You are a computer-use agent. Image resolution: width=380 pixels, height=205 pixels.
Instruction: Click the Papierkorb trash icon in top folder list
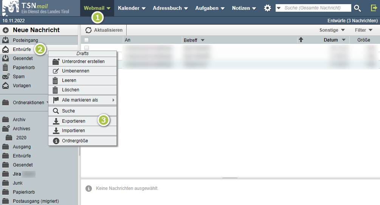pos(5,67)
